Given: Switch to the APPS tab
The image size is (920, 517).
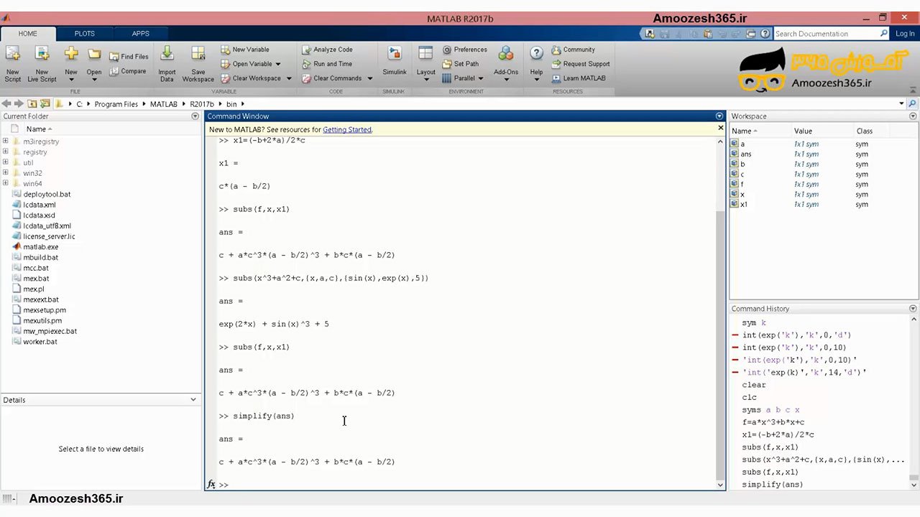Looking at the screenshot, I should pos(141,33).
